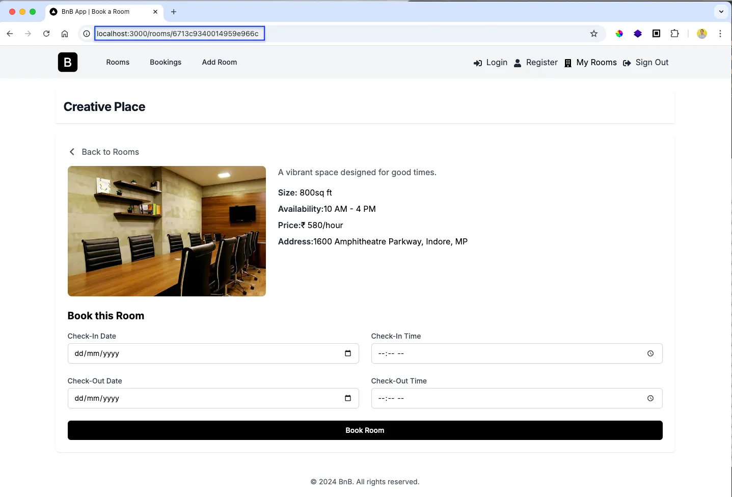The width and height of the screenshot is (732, 497).
Task: Click the Login link text
Action: coord(497,62)
